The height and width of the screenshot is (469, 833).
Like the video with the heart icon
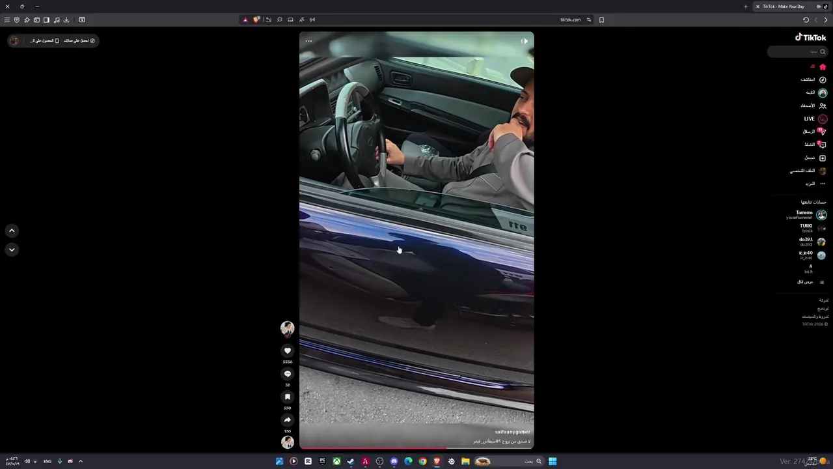click(287, 350)
